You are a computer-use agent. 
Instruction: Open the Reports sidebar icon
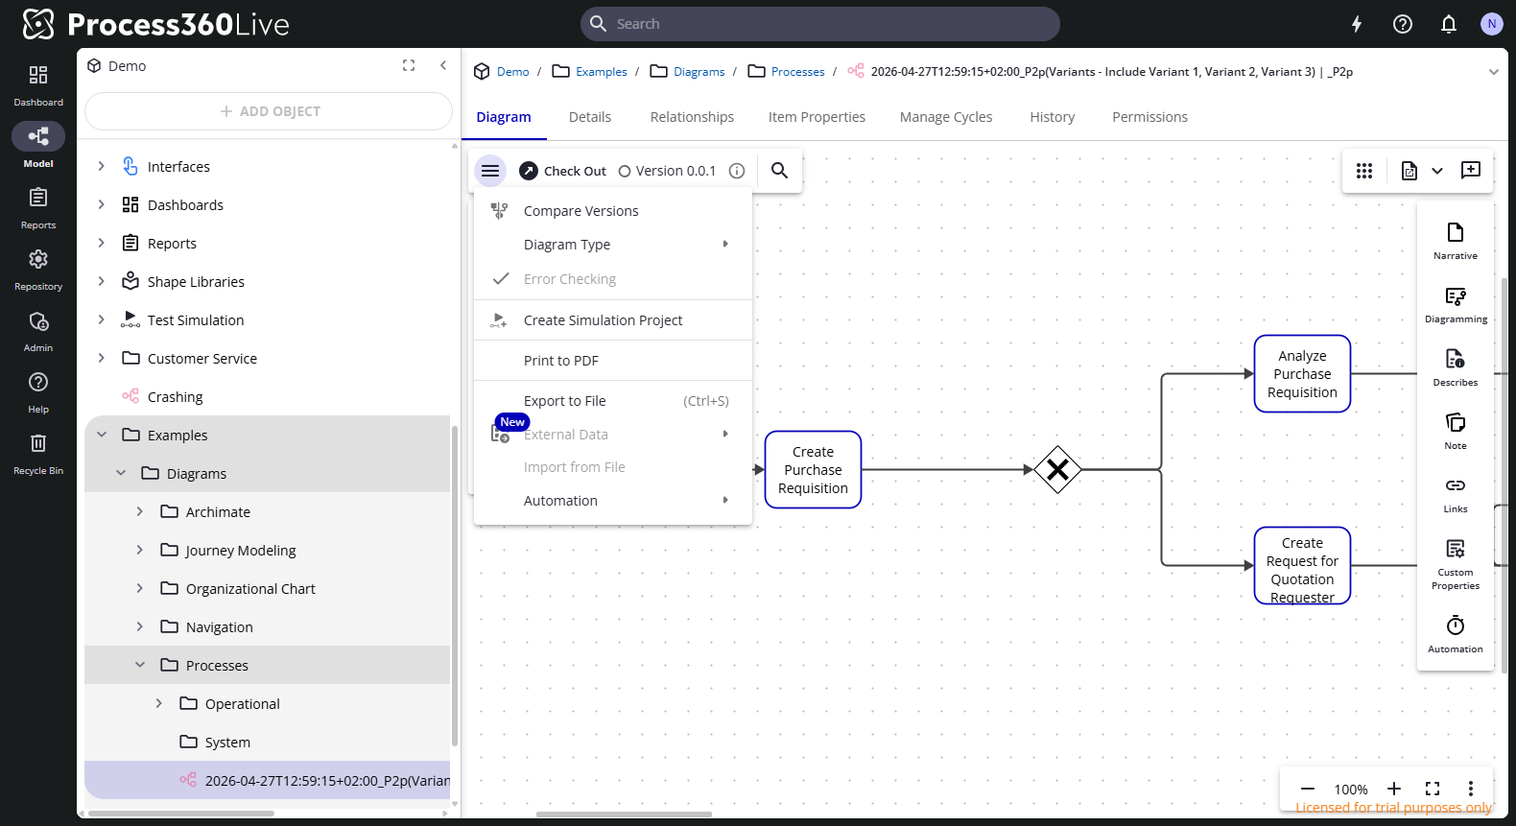[38, 207]
